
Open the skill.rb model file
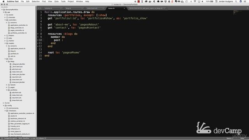(13, 56)
